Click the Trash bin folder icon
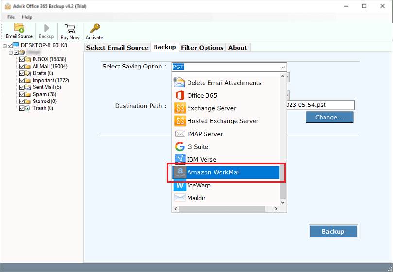Viewport: 393px width, 272px height. click(28, 108)
